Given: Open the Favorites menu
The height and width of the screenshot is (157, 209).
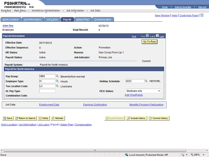Looking at the screenshot, I should click(6, 10).
